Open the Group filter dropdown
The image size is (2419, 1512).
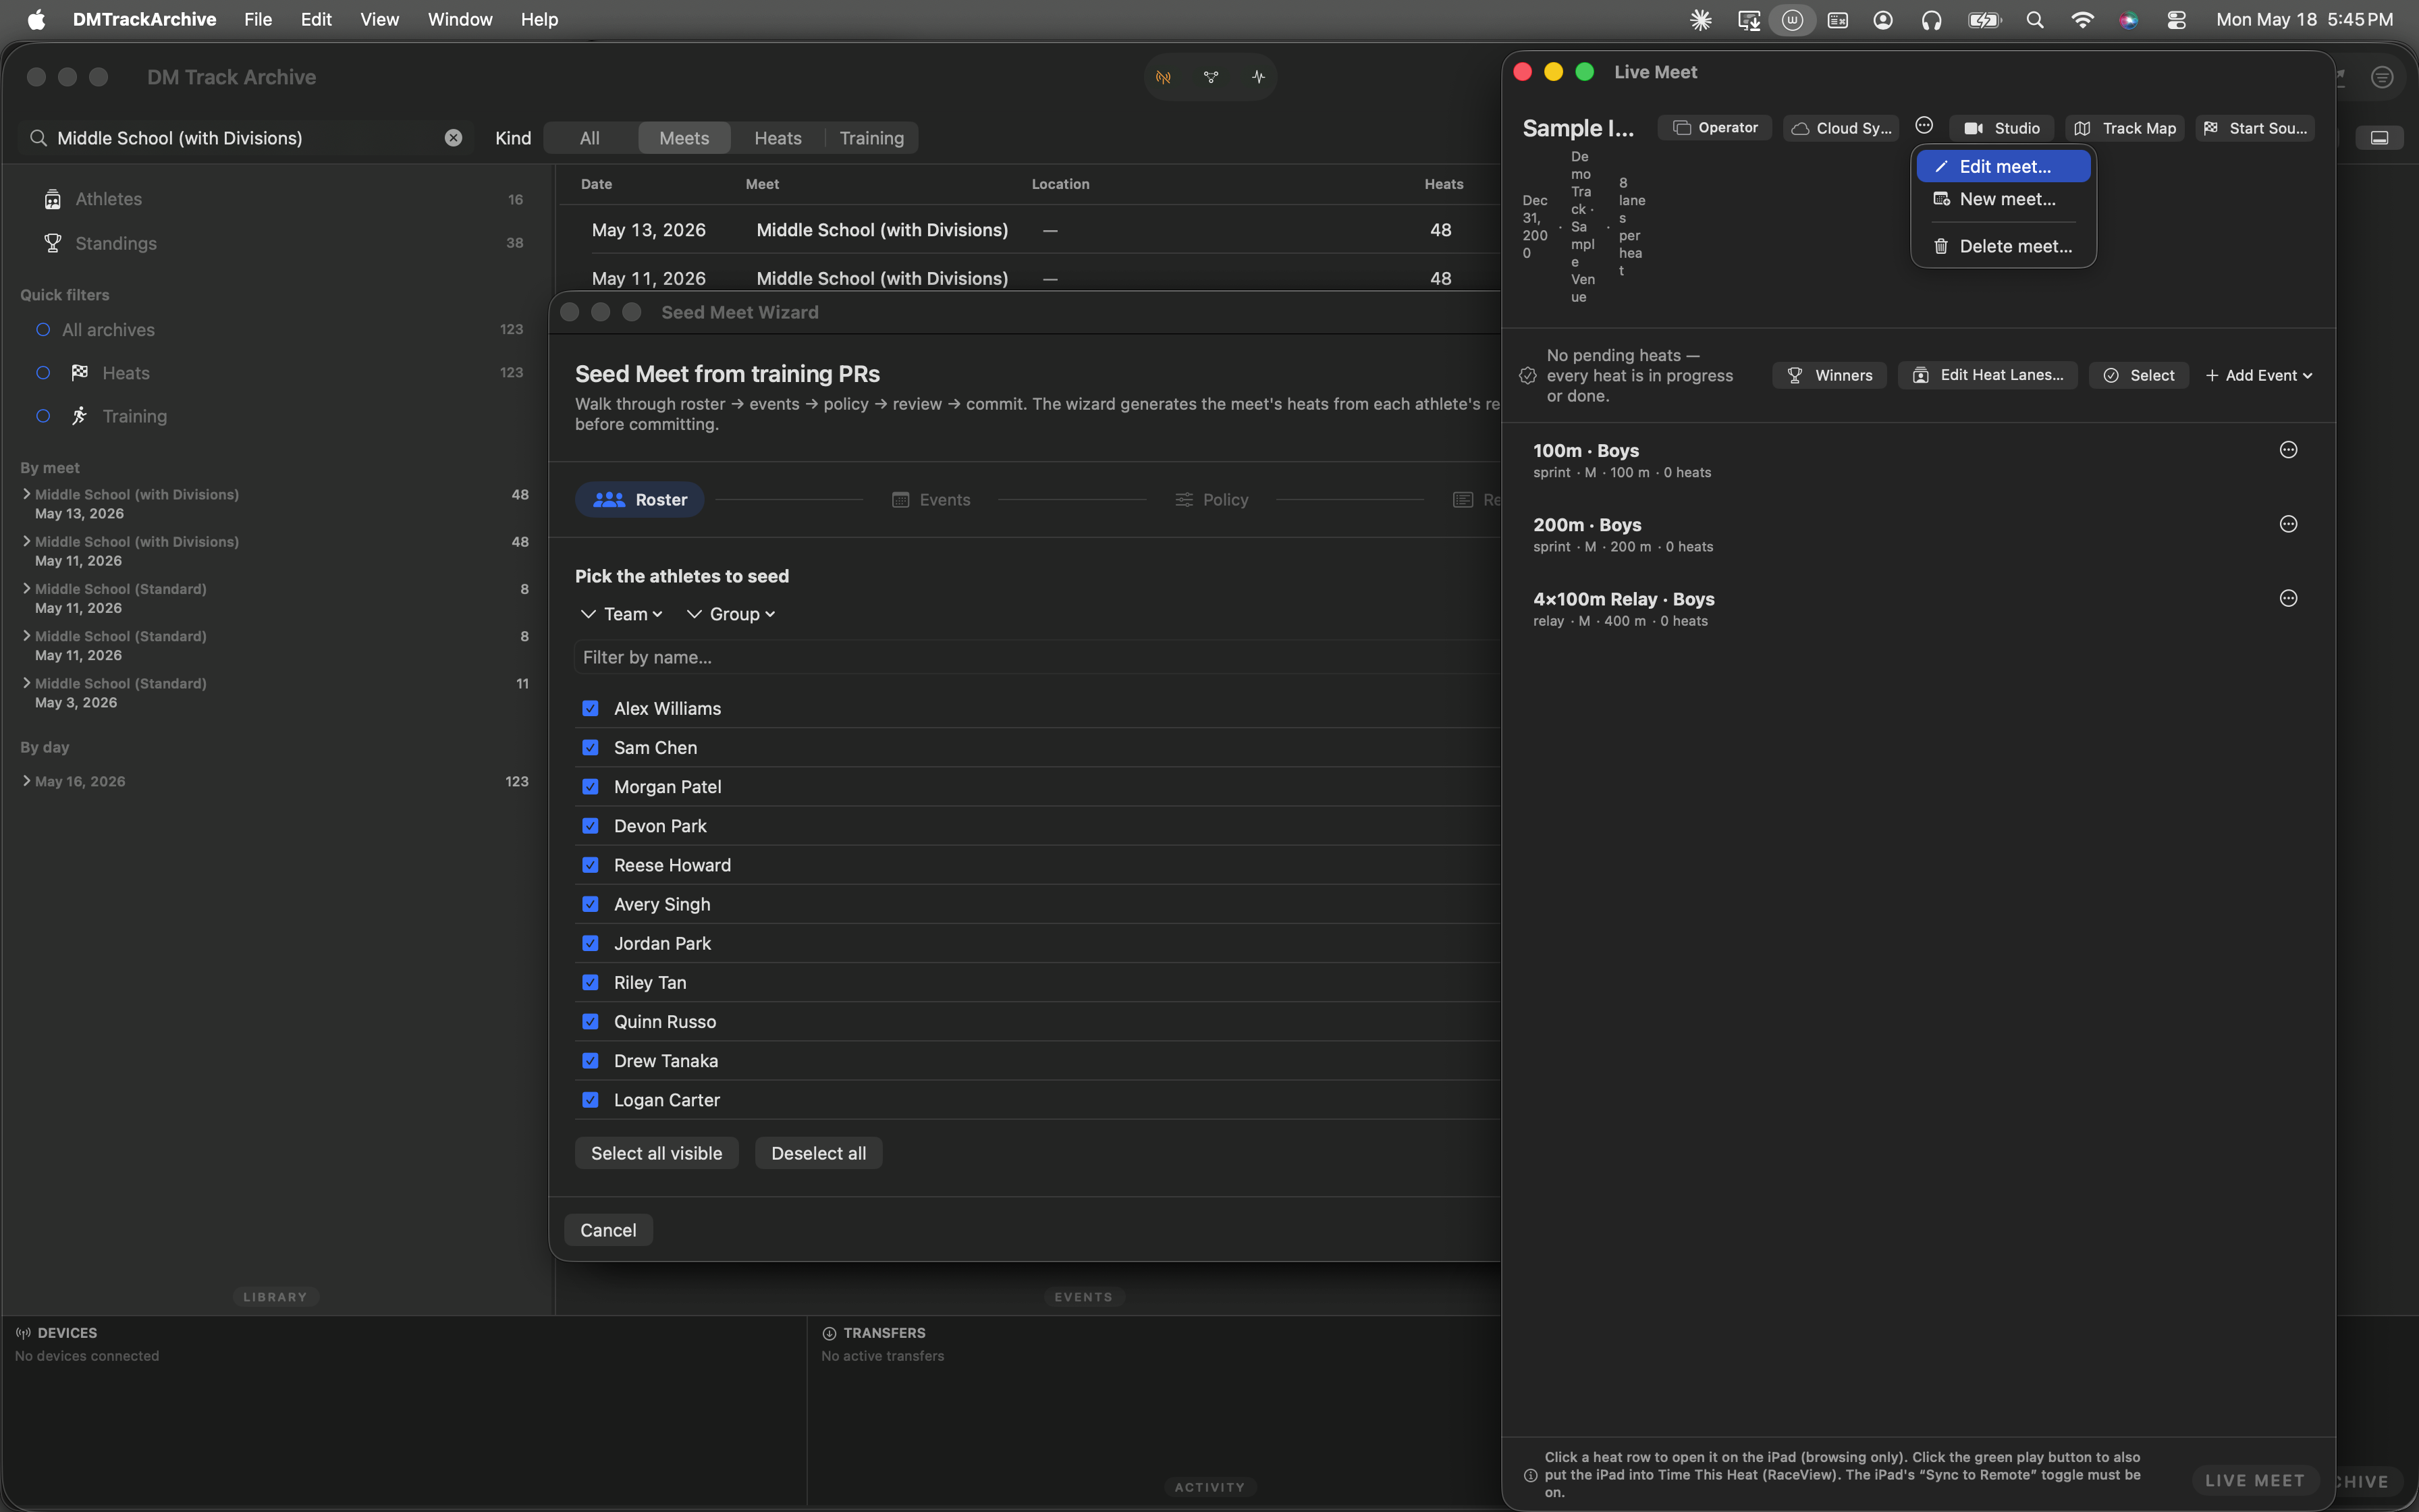732,614
